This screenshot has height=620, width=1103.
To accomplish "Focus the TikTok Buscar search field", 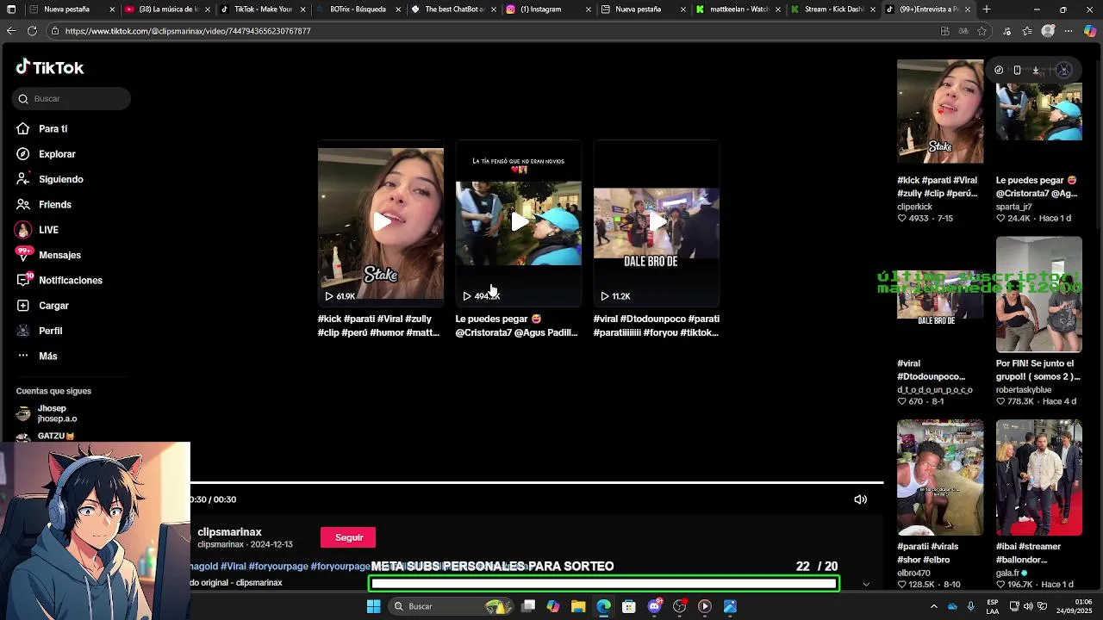I will 72,99.
